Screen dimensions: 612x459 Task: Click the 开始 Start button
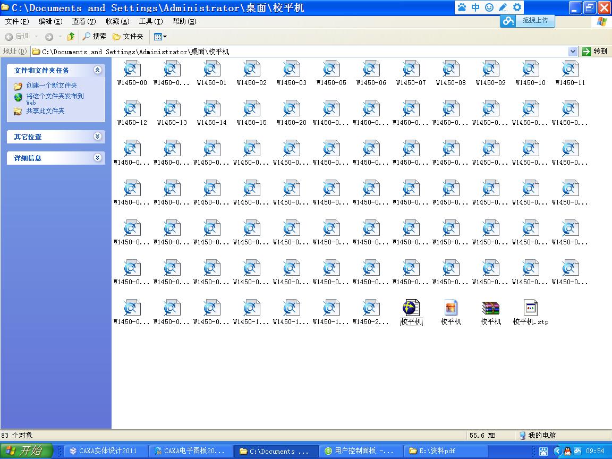pyautogui.click(x=27, y=451)
